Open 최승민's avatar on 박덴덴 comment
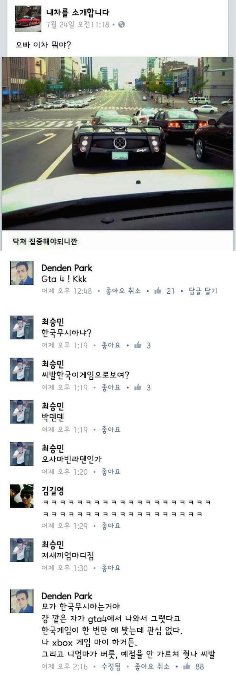 pos(22,412)
